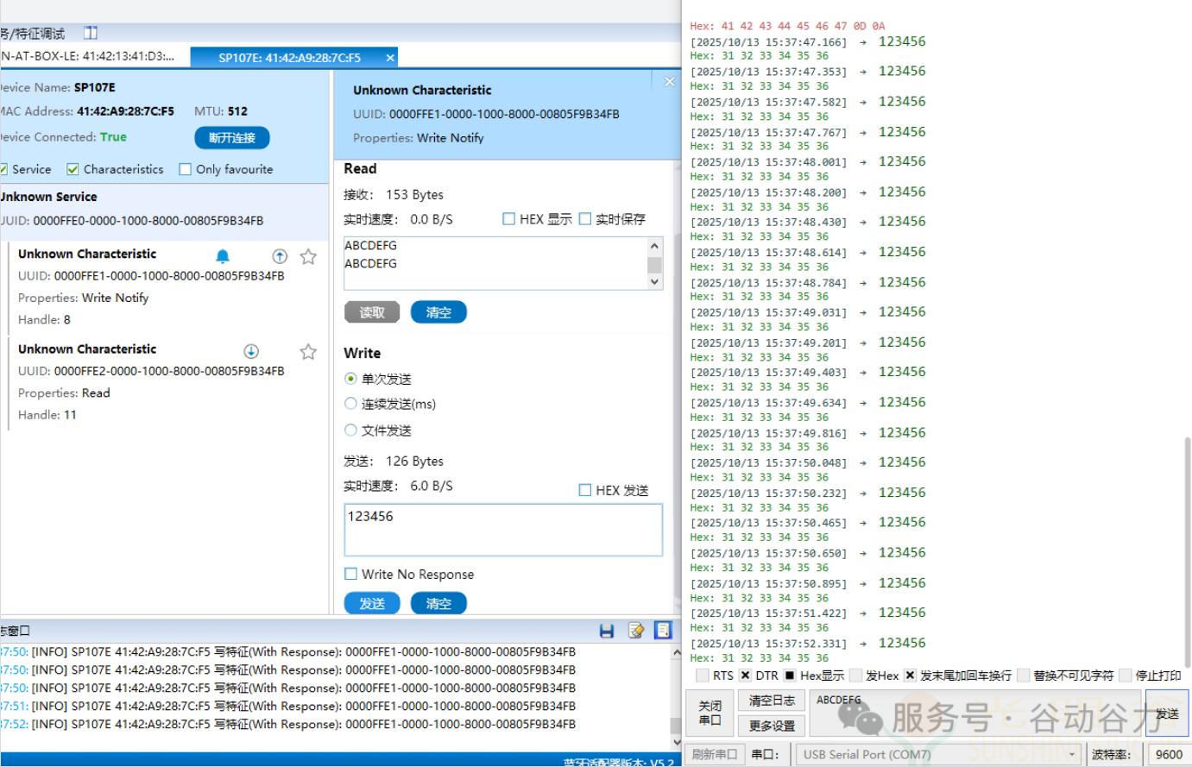Click 关闭串口 button in serial tool
Image resolution: width=1192 pixels, height=767 pixels.
point(710,713)
